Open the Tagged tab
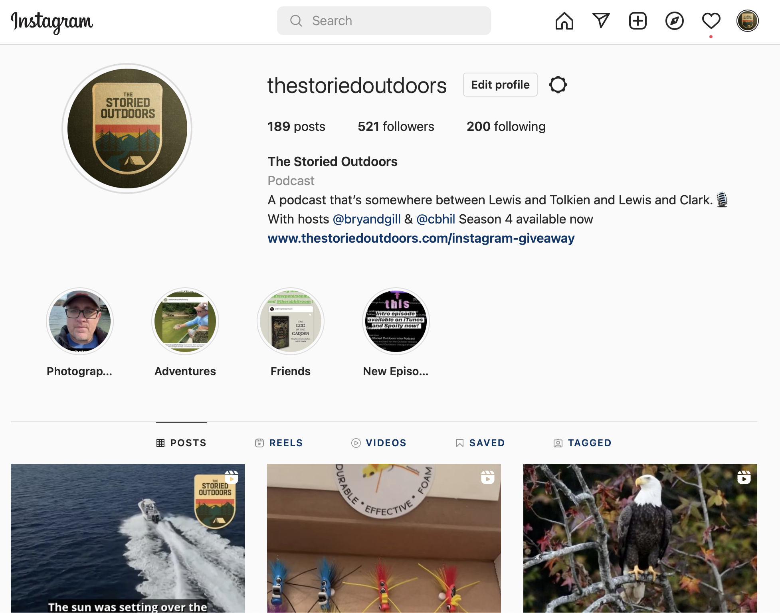The height and width of the screenshot is (613, 780). click(x=582, y=443)
